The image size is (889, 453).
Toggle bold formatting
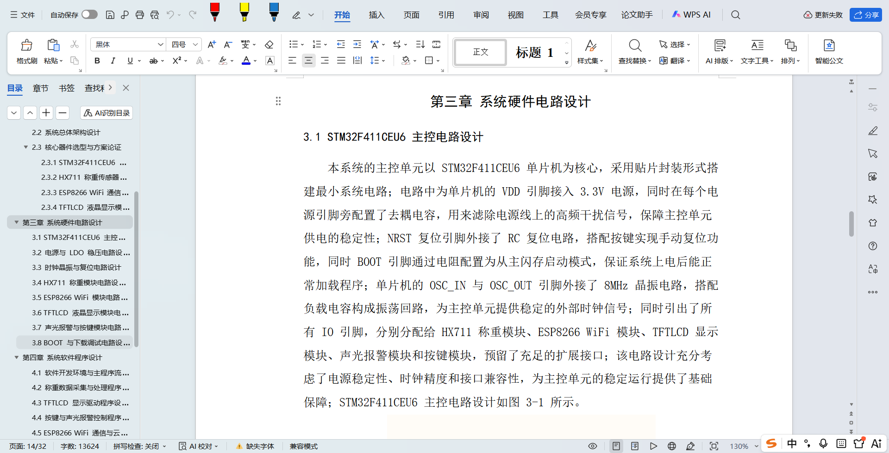pyautogui.click(x=97, y=61)
